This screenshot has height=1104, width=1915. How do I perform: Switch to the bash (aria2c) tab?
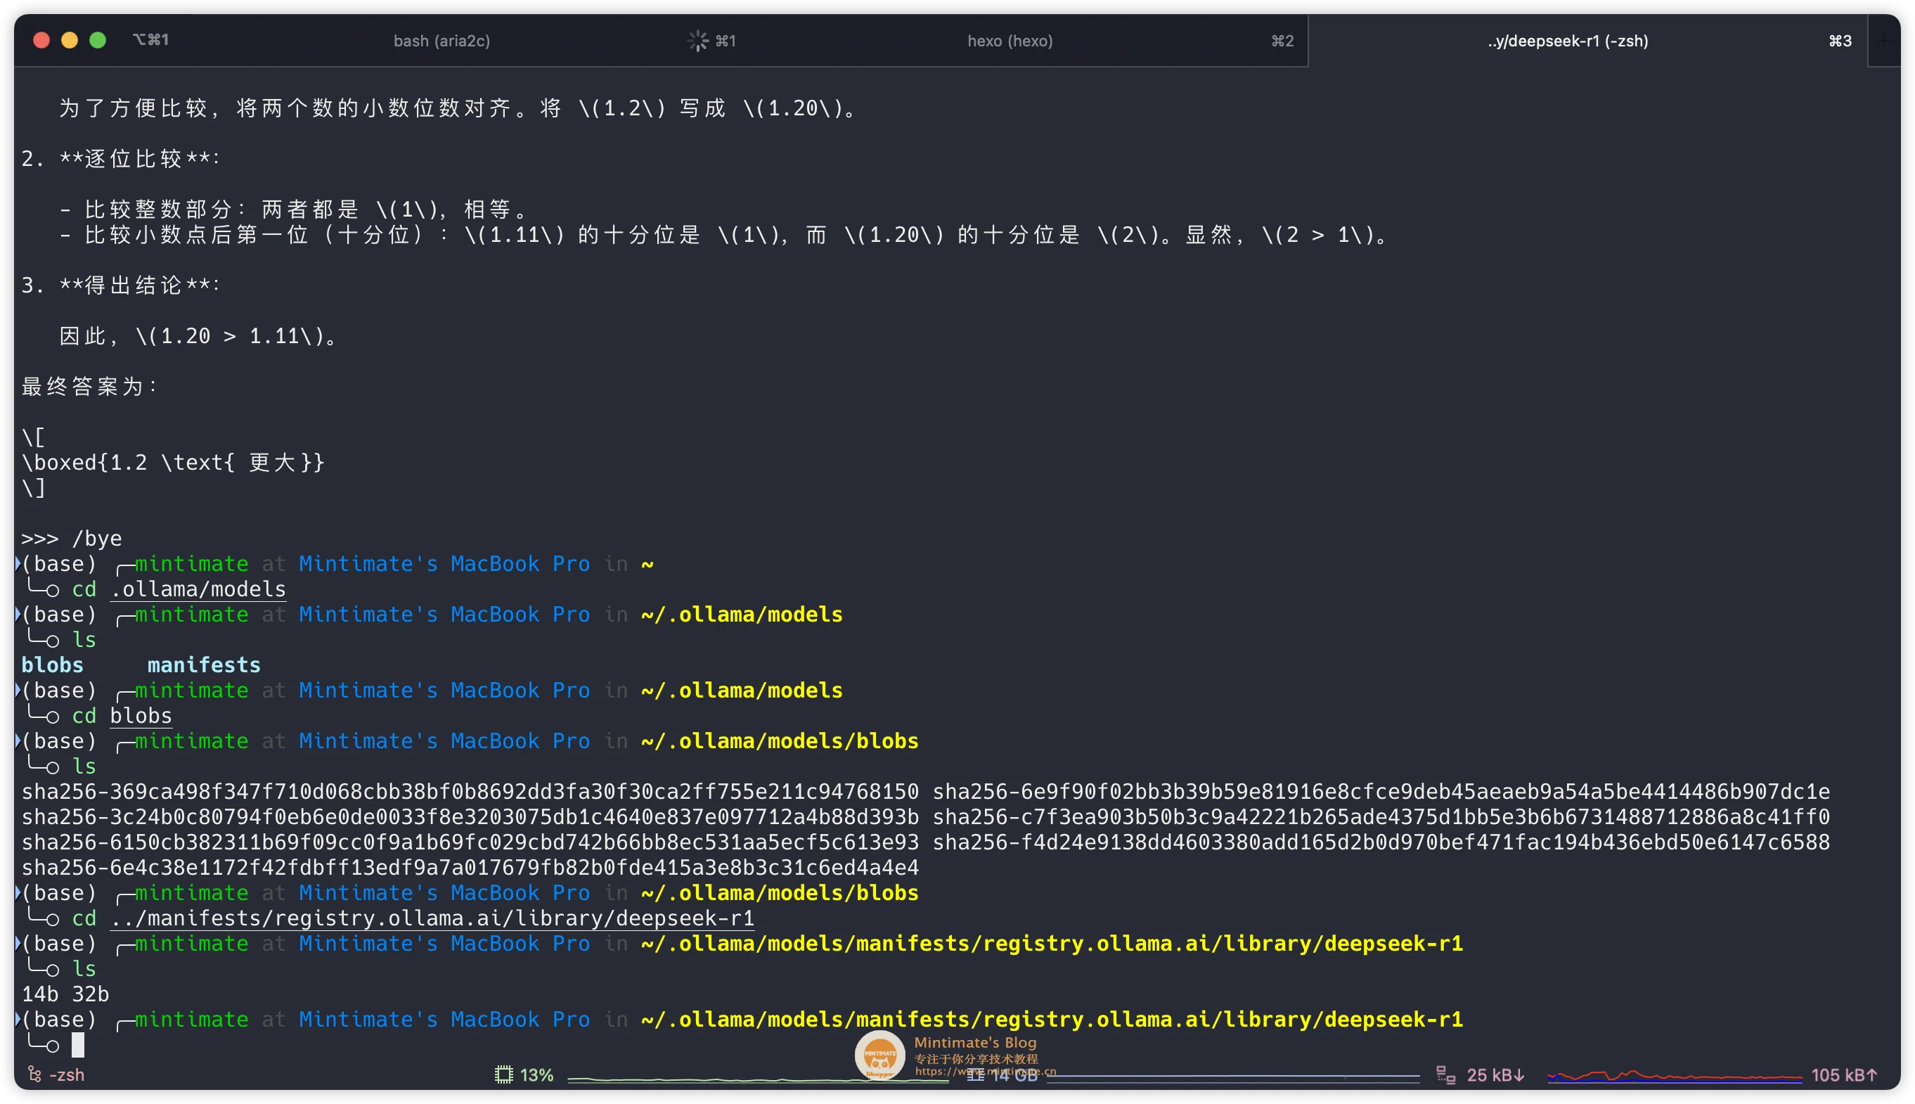tap(441, 41)
